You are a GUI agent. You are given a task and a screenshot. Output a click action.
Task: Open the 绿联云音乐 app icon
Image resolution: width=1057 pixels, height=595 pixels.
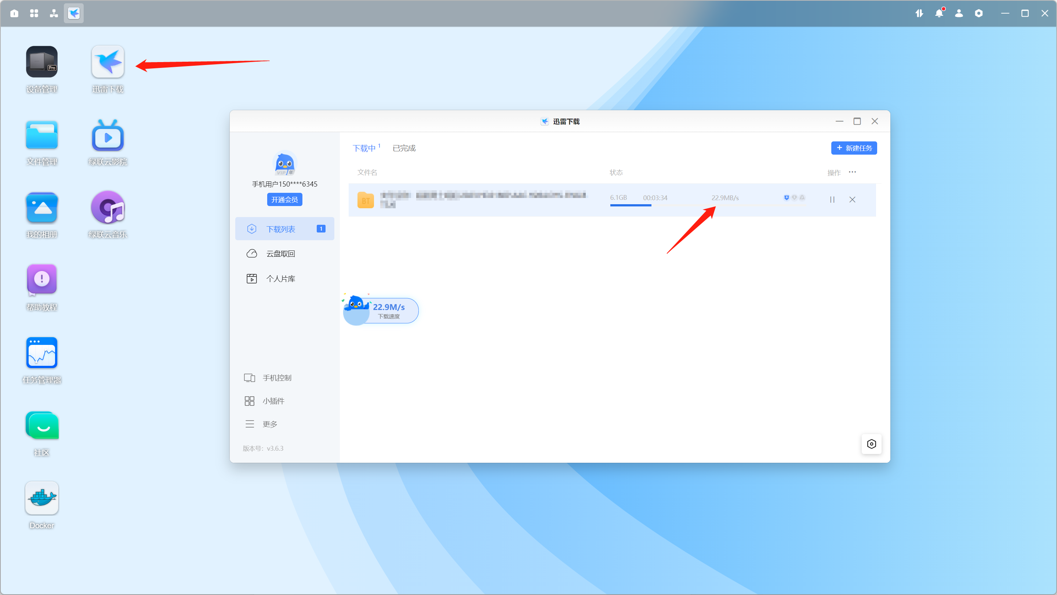pos(108,208)
